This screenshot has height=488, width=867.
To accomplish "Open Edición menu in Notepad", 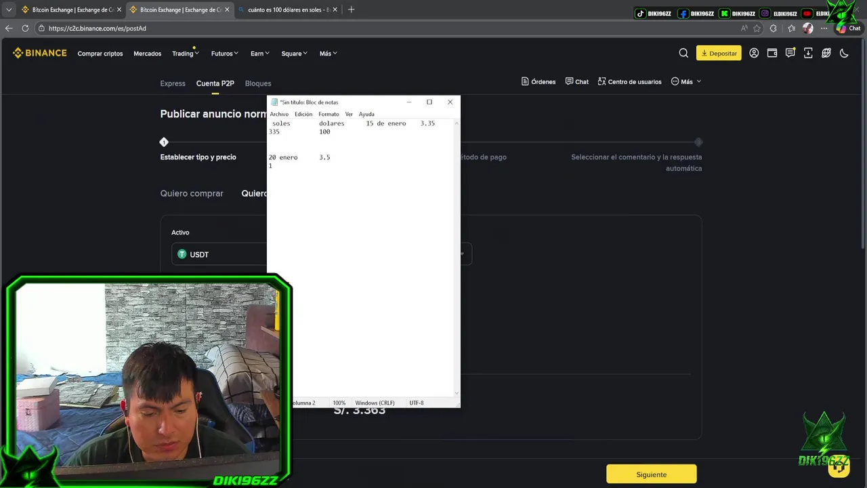I will click(303, 114).
